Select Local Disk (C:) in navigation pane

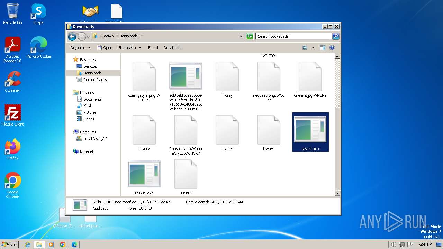[95, 139]
